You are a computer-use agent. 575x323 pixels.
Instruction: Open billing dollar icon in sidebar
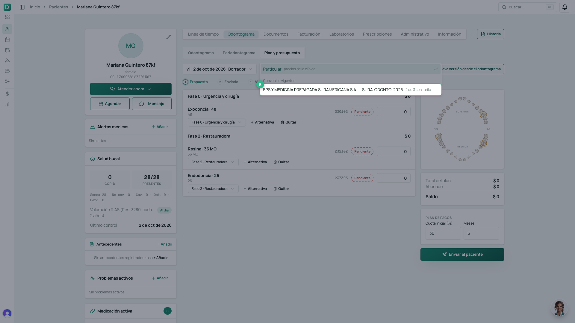[x=7, y=94]
